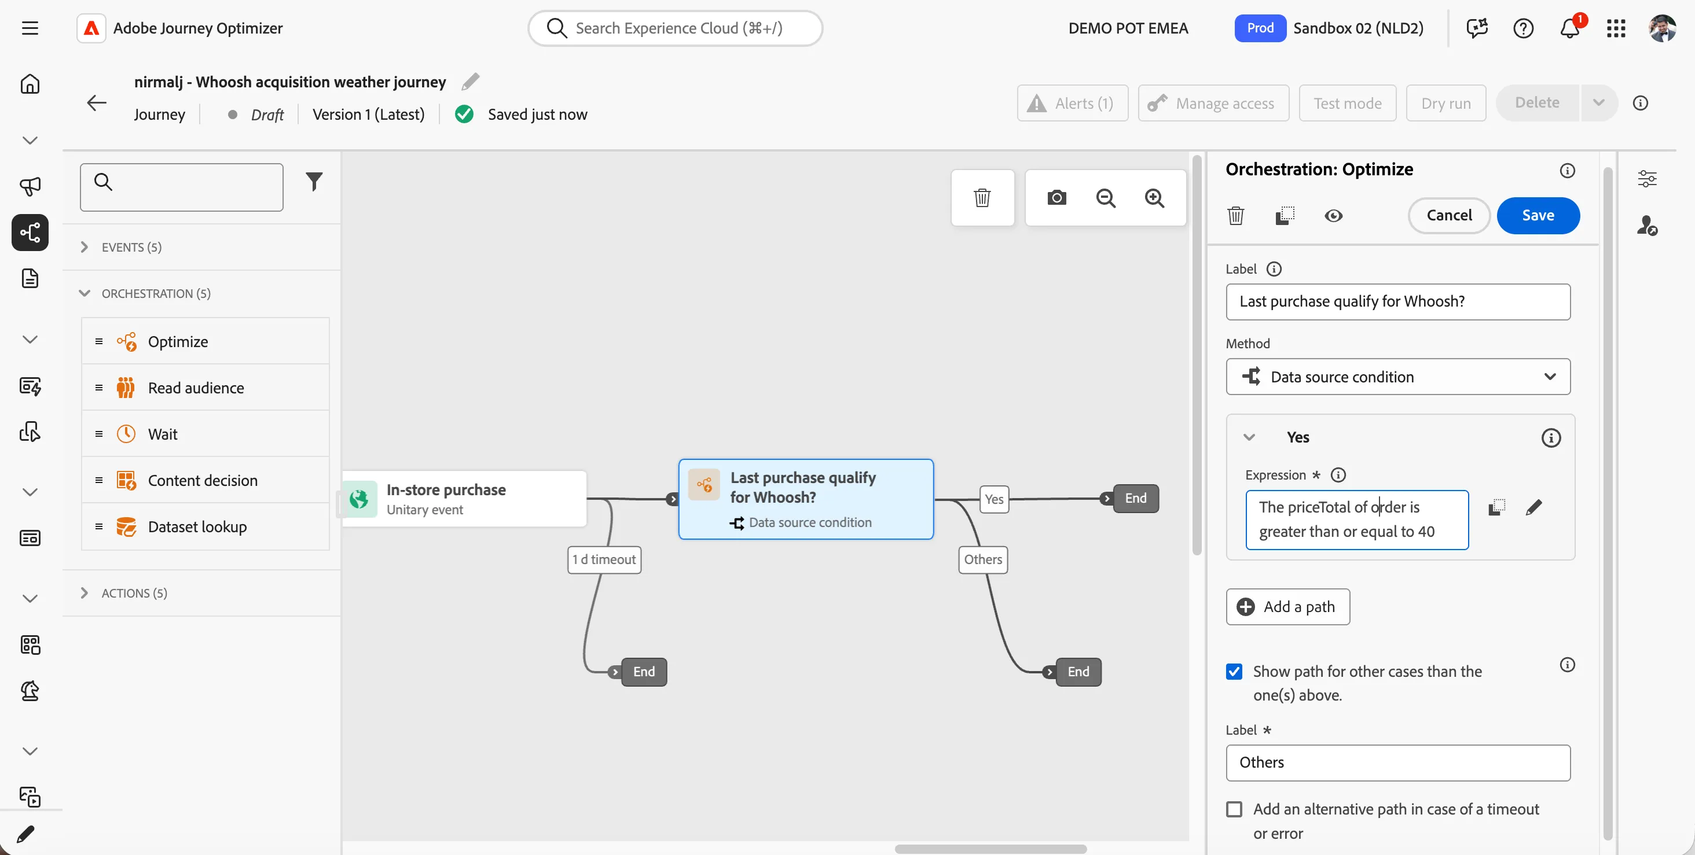Viewport: 1695px width, 855px height.
Task: Select the Wait palette item
Action: pos(206,434)
